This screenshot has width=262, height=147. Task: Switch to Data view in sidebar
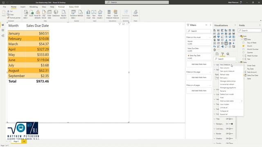(x=3, y=30)
